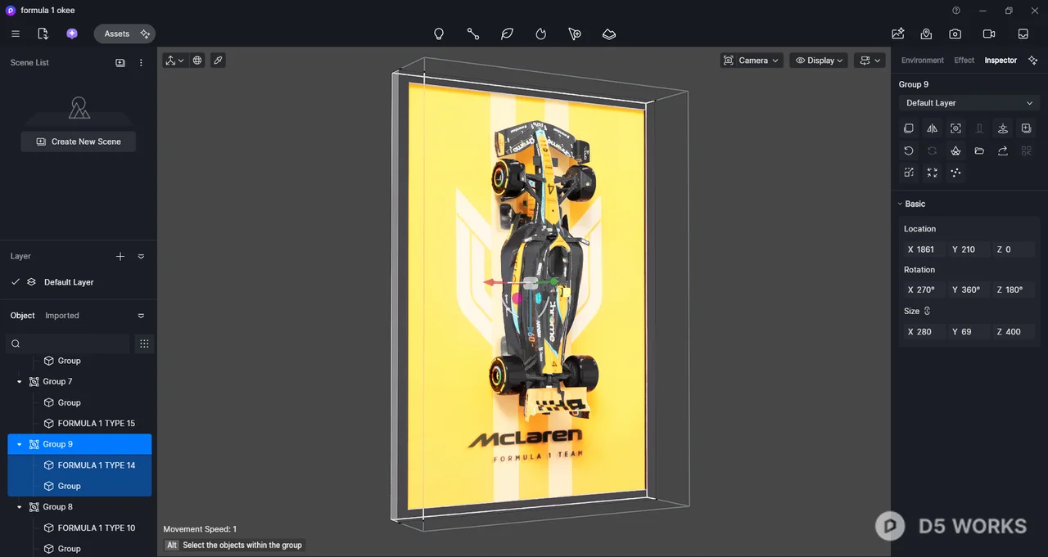Screen dimensions: 1048x557
Task: Switch to the Imported tab
Action: [62, 316]
